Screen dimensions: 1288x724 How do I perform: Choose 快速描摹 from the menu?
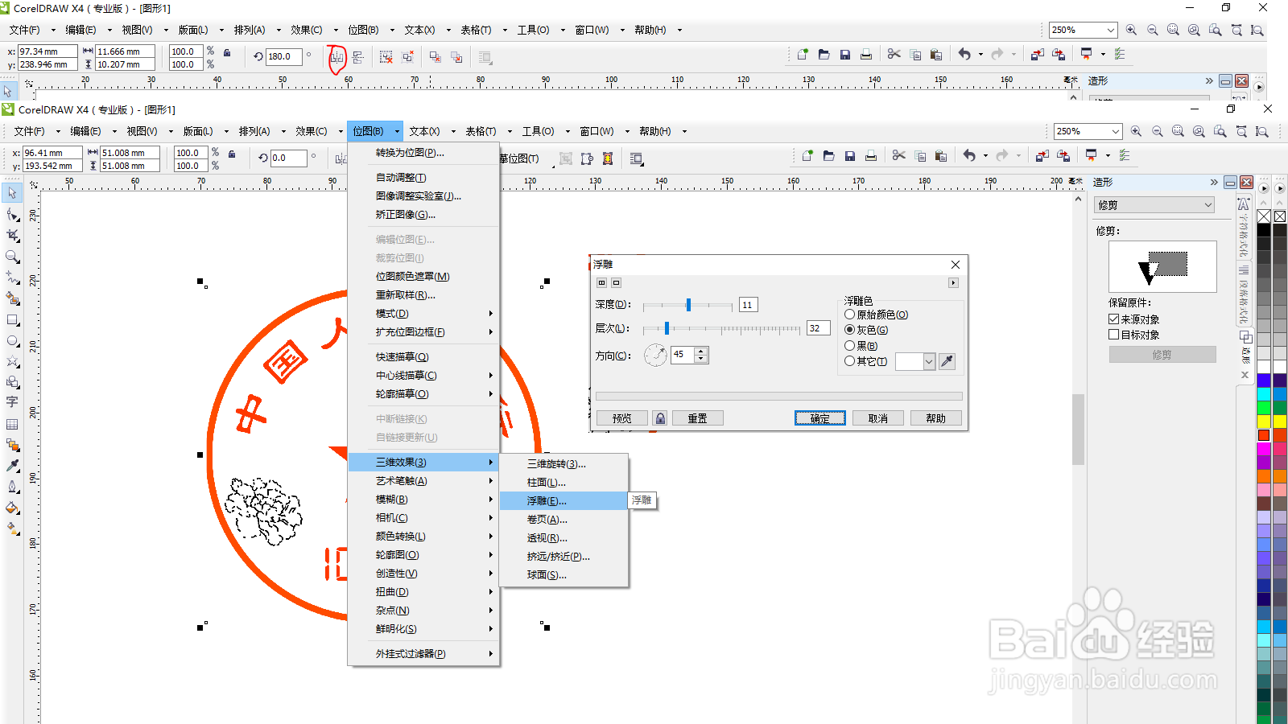coord(423,357)
